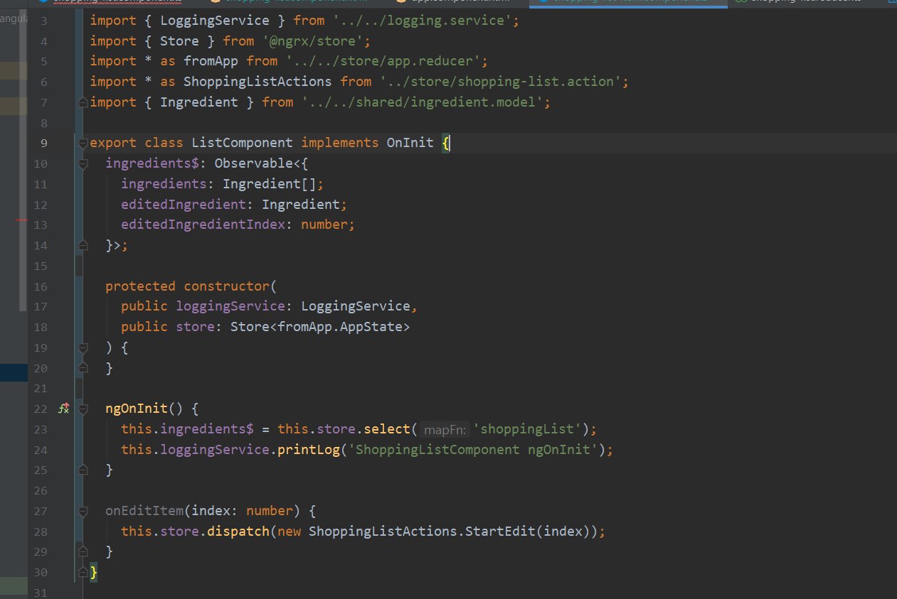This screenshot has height=599, width=897.
Task: Click the fold end marker on line 25
Action: coord(83,470)
